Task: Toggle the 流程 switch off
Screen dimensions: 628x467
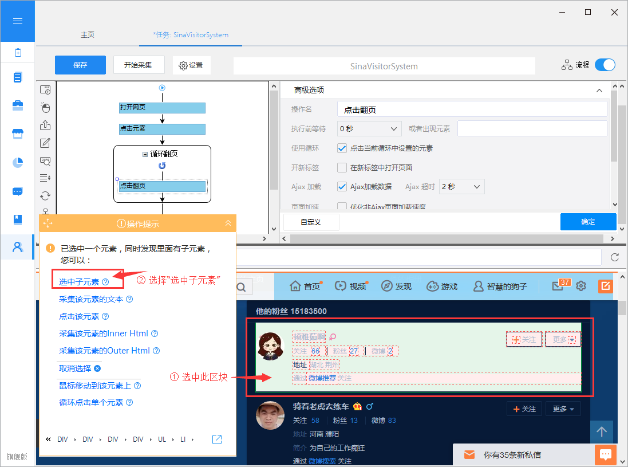Action: [x=605, y=65]
